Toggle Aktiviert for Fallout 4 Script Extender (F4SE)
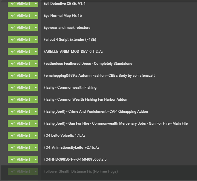Screen dimensions: 197x181 [x=20, y=40]
